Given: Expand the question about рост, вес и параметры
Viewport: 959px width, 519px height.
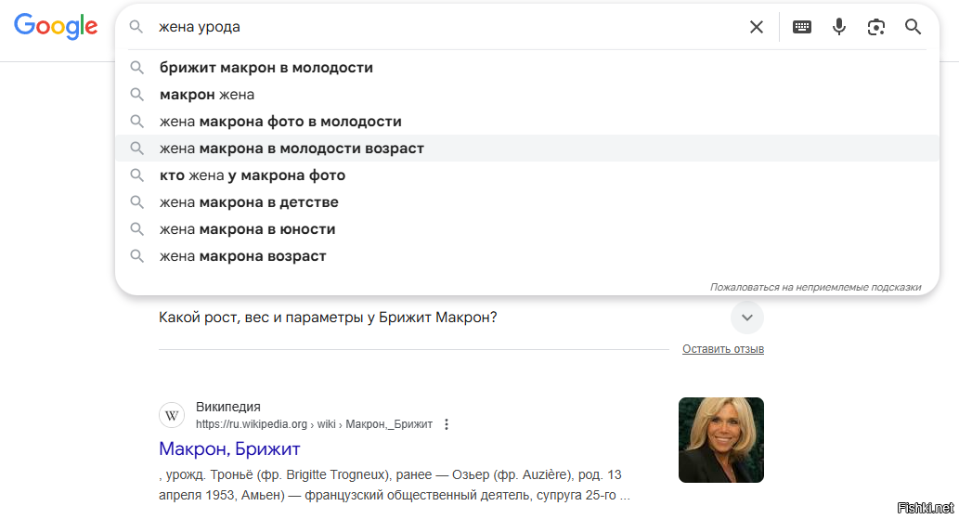Looking at the screenshot, I should pos(746,318).
